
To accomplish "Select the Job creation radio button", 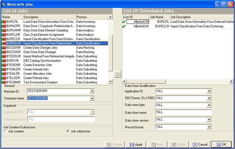I will (5, 131).
